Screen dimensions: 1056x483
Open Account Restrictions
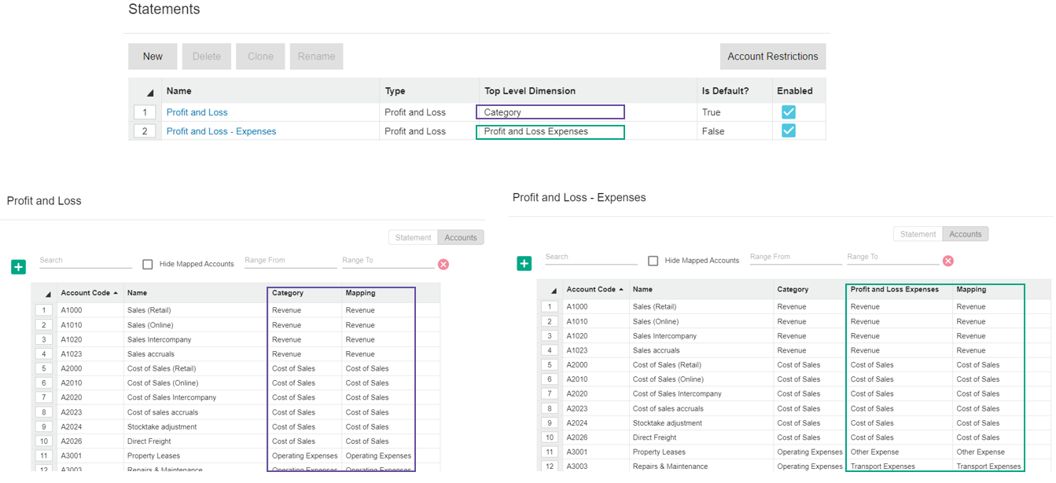772,57
